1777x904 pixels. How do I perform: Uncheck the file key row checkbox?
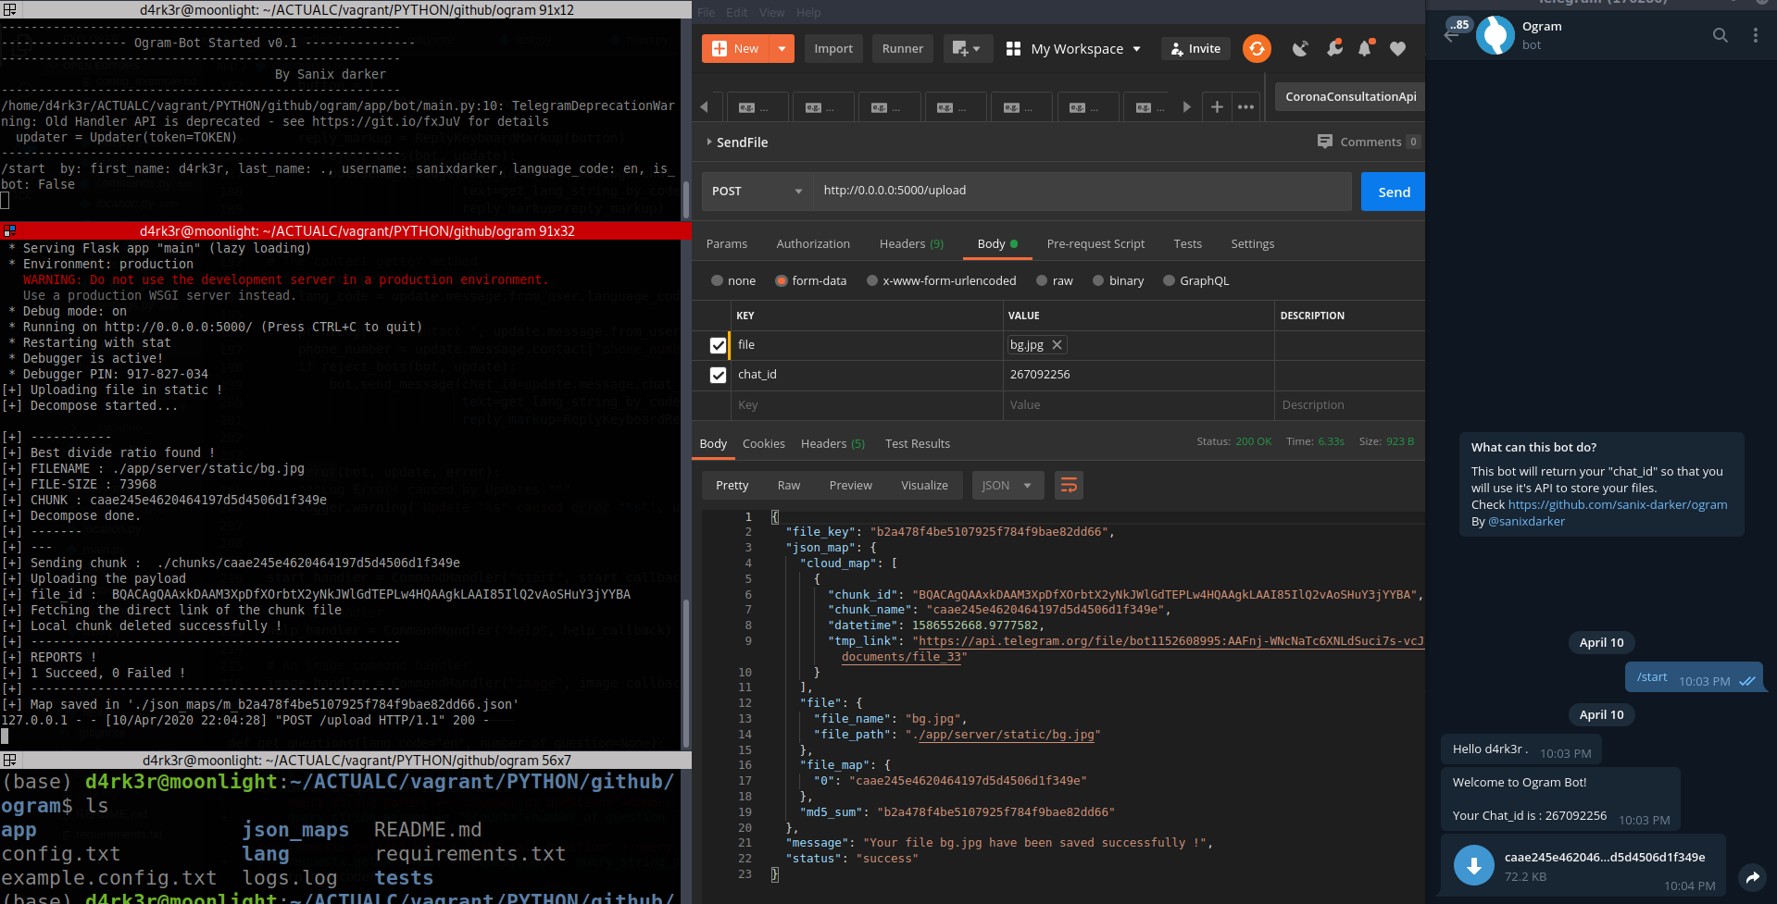718,345
